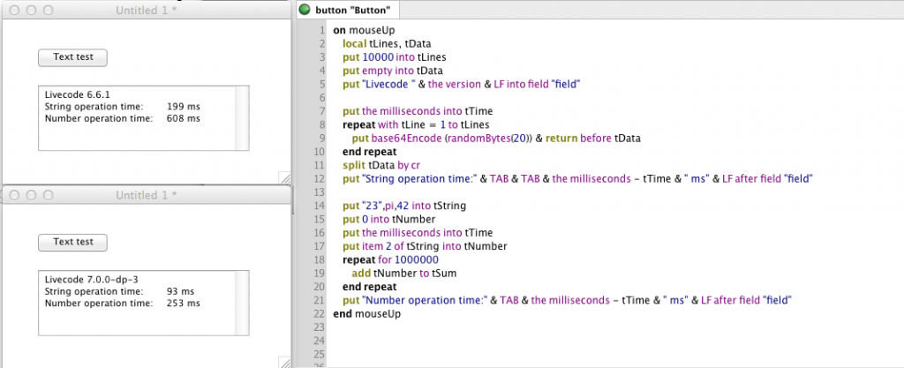This screenshot has width=904, height=368.
Task: Click the "23",pi,42 into tString line
Action: pyautogui.click(x=404, y=206)
